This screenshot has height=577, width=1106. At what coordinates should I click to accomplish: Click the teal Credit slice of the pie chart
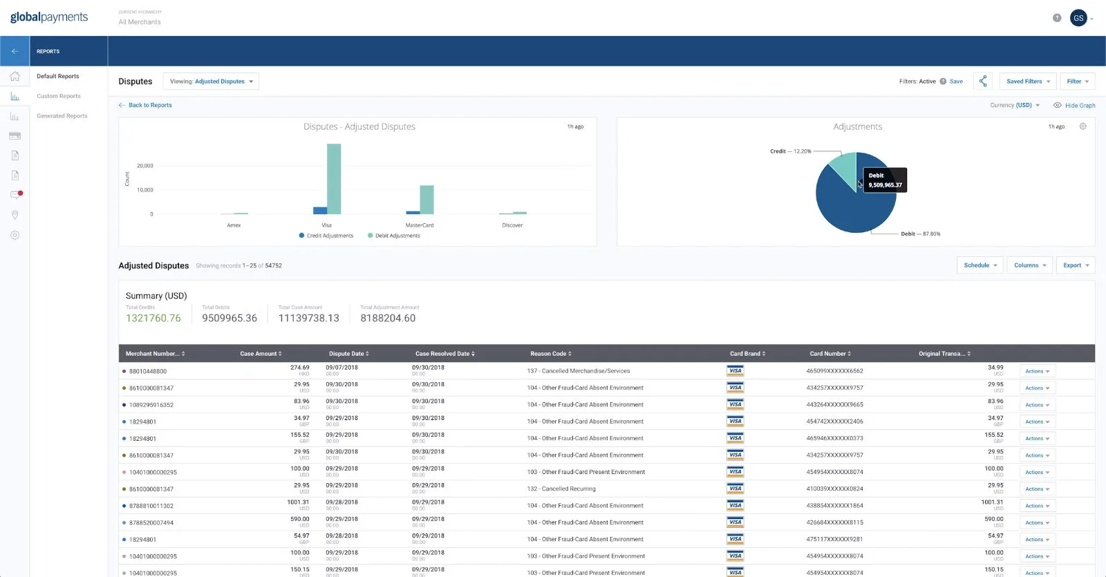tap(845, 167)
